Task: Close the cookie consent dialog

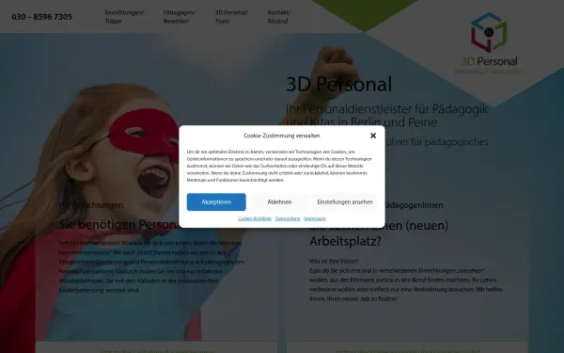Action: coord(373,136)
